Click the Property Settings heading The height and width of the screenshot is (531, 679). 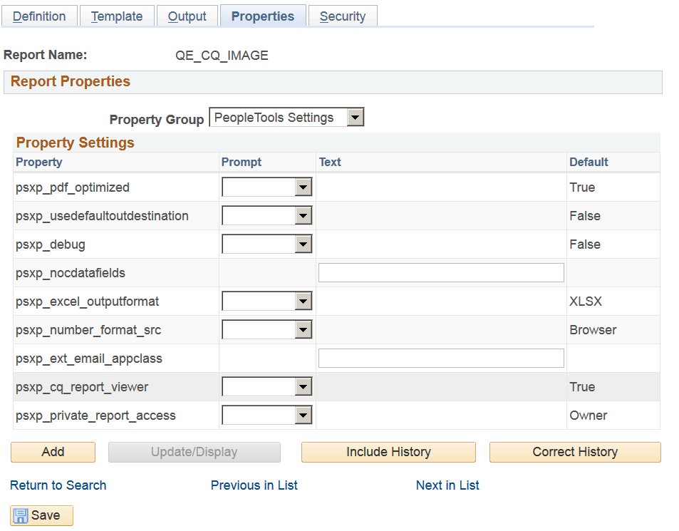click(76, 143)
